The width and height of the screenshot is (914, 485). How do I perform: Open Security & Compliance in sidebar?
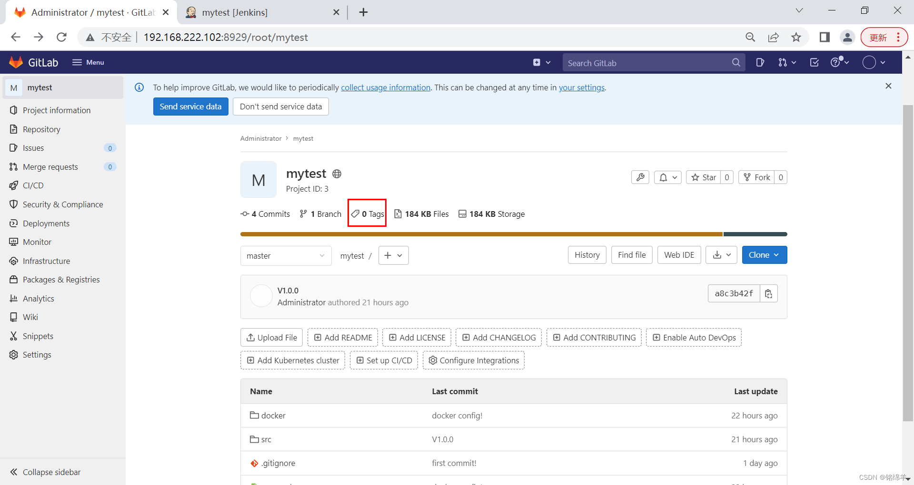(x=63, y=204)
